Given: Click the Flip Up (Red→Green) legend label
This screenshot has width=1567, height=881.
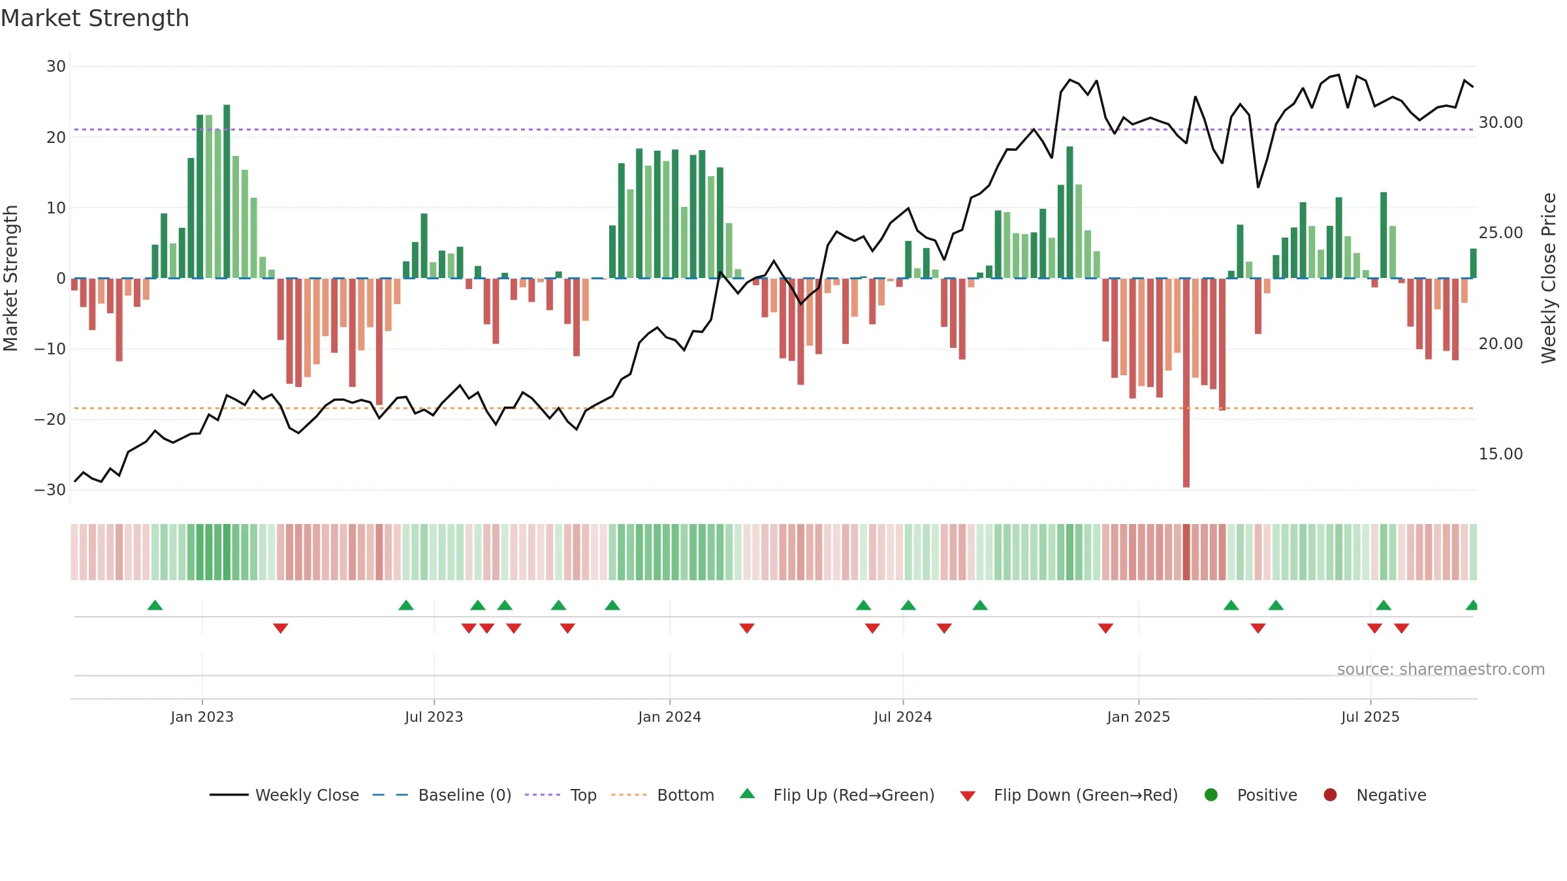Looking at the screenshot, I should click(854, 795).
